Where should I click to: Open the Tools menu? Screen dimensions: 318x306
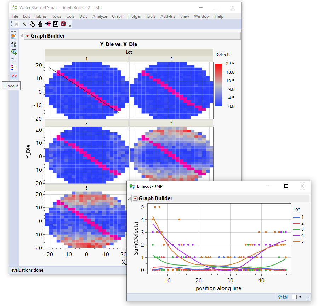[151, 16]
